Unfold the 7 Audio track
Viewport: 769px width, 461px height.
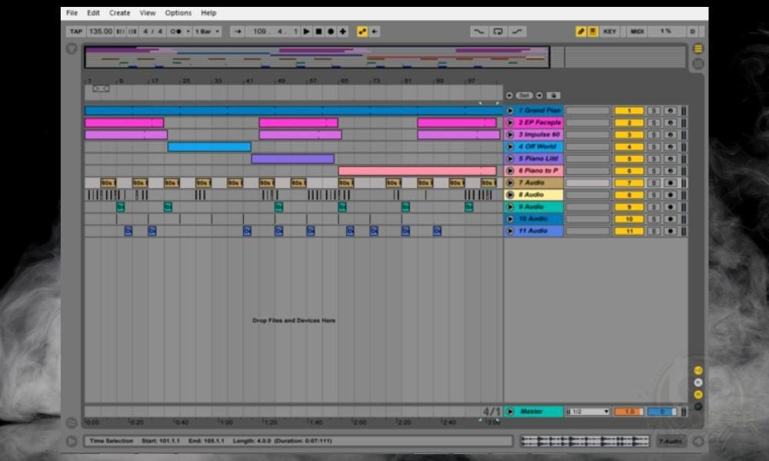point(510,183)
